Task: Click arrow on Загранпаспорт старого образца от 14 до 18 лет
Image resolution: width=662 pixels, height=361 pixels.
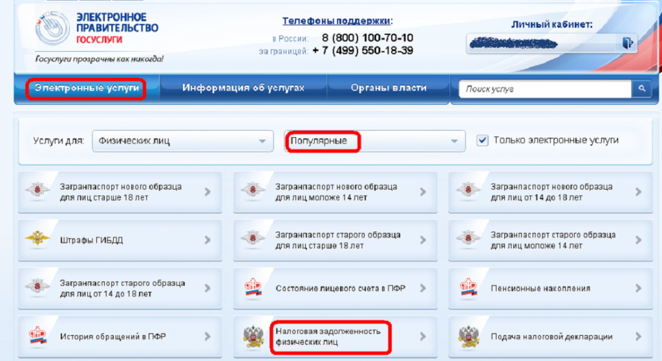Action: pyautogui.click(x=208, y=289)
